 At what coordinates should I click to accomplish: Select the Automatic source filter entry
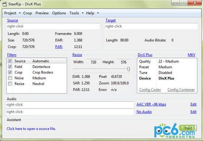click(x=41, y=61)
